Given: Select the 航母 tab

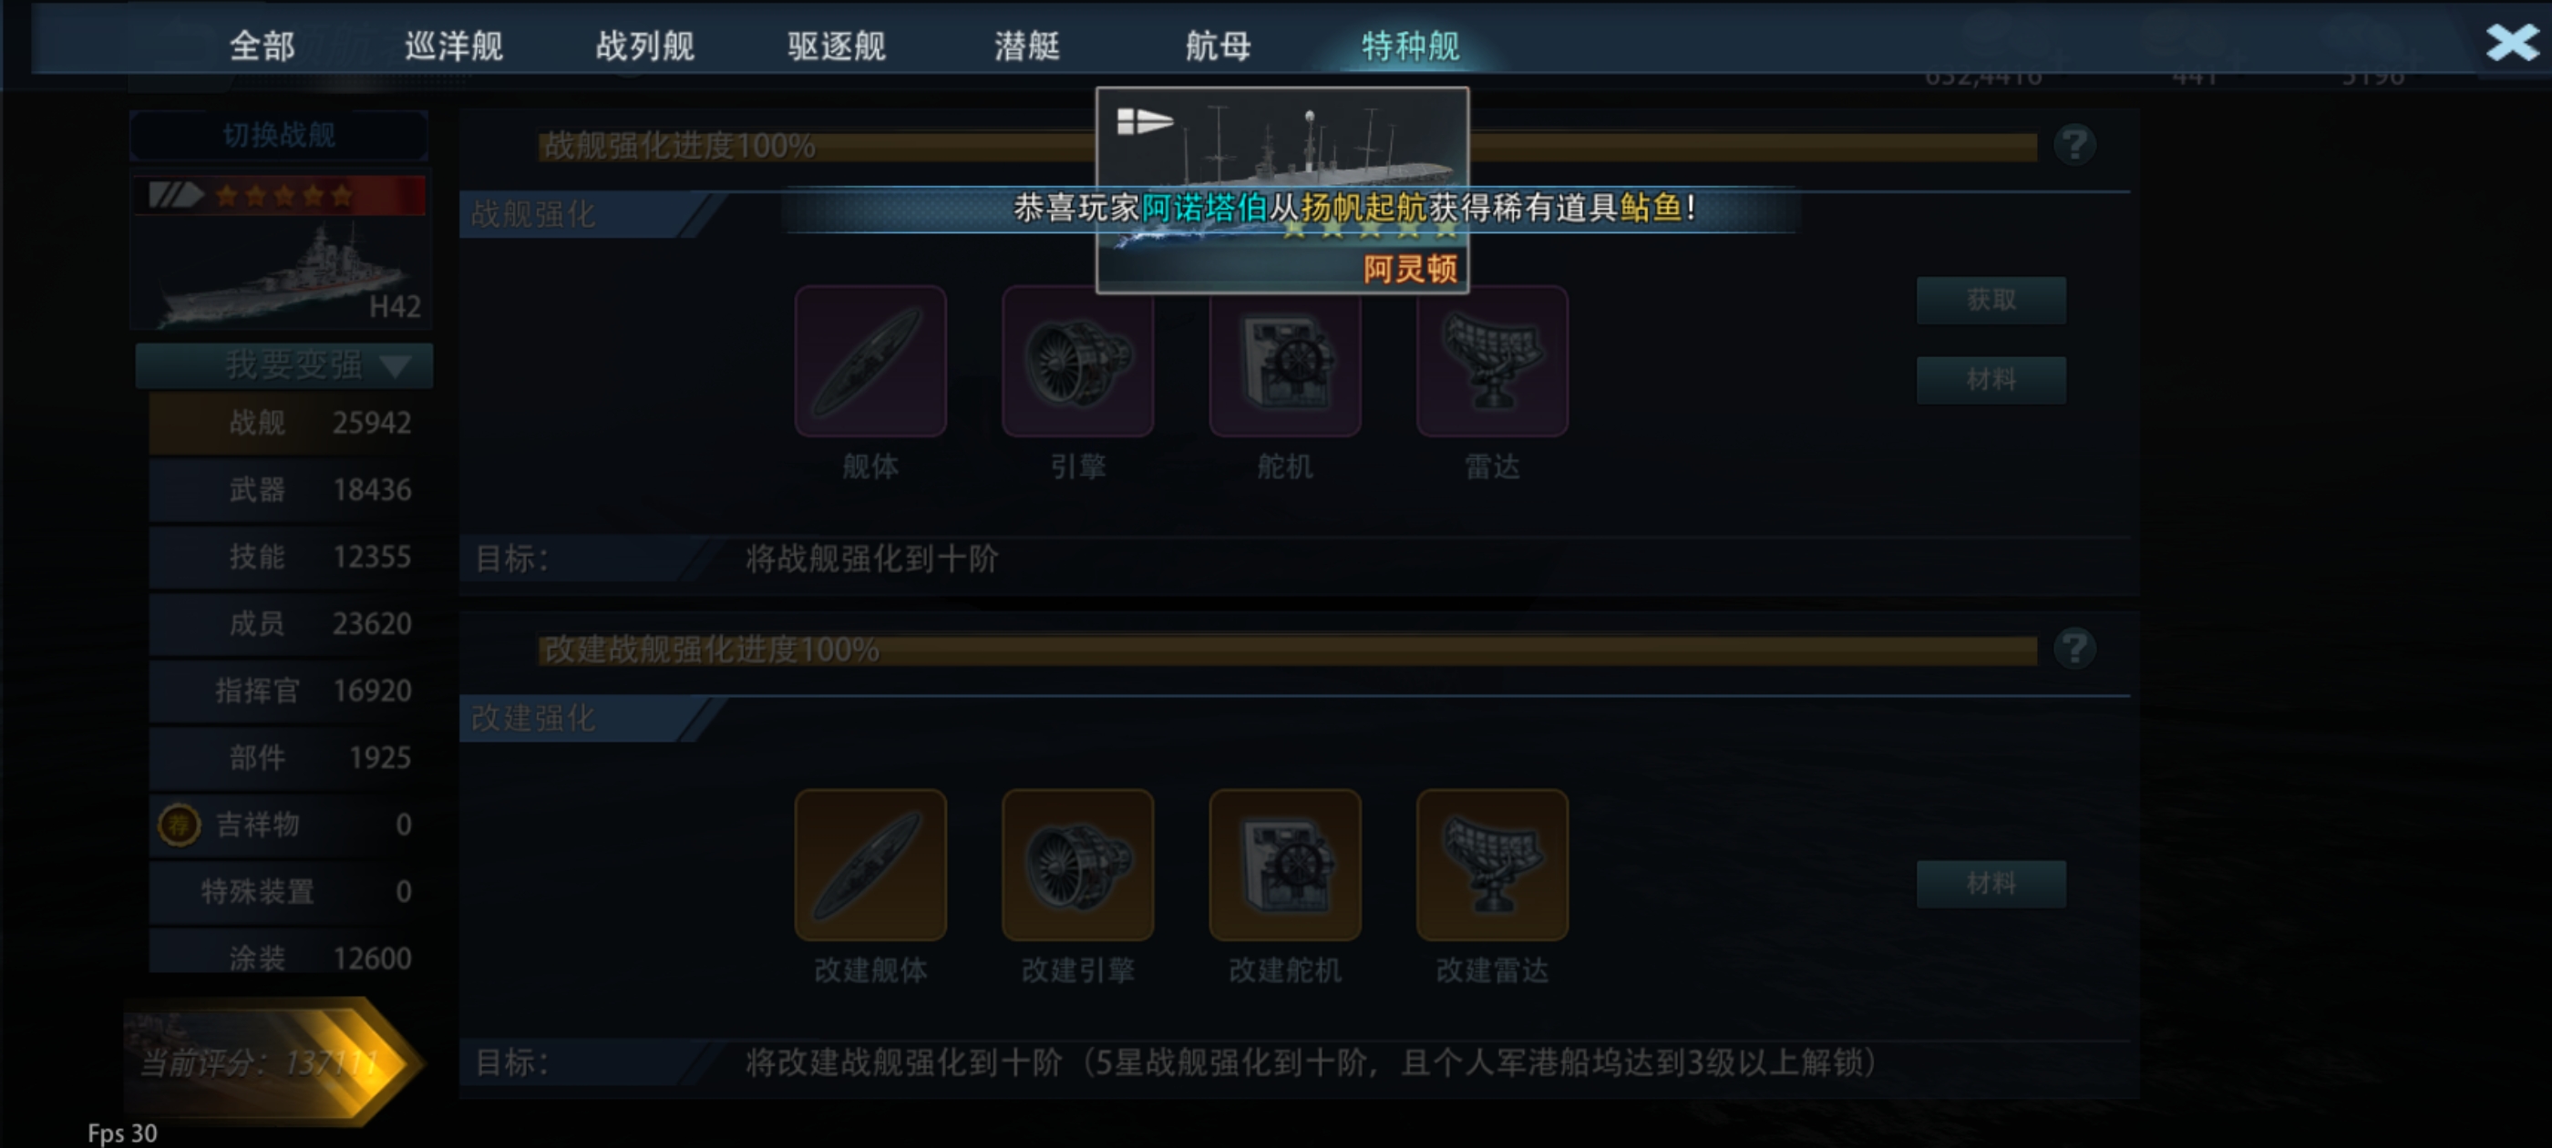Looking at the screenshot, I should [1219, 46].
